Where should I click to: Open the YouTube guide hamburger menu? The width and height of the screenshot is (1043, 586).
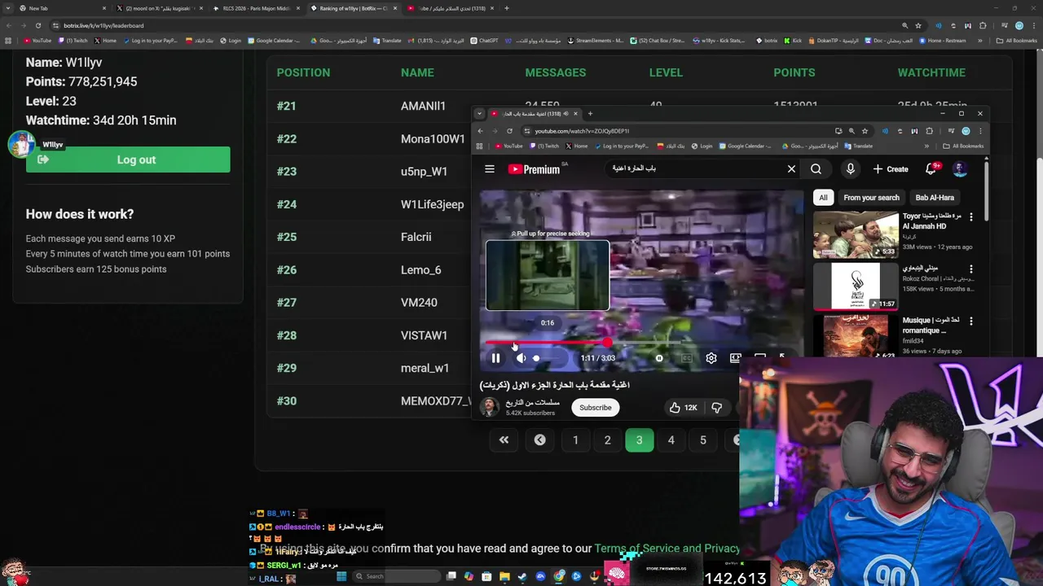490,169
